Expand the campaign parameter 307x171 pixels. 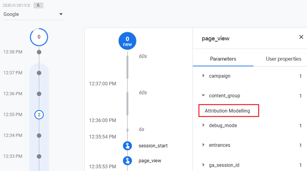203,76
